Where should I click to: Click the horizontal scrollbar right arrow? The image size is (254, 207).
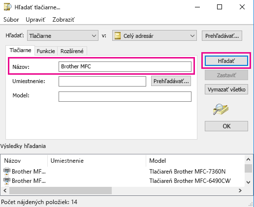pyautogui.click(x=240, y=190)
